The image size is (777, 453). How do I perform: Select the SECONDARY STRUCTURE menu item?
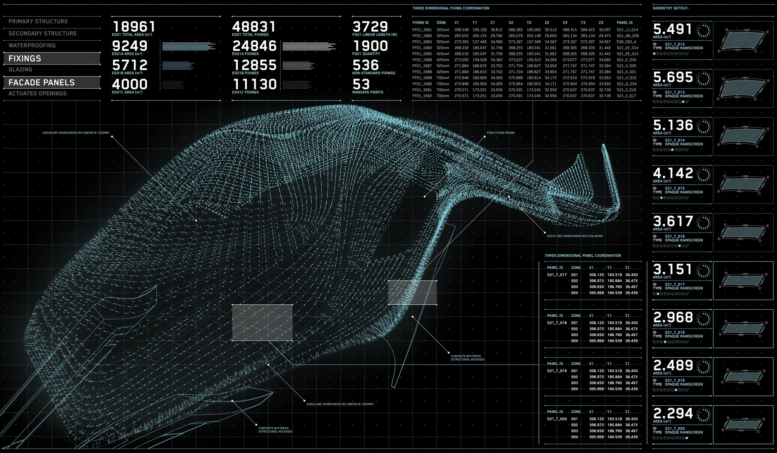43,34
